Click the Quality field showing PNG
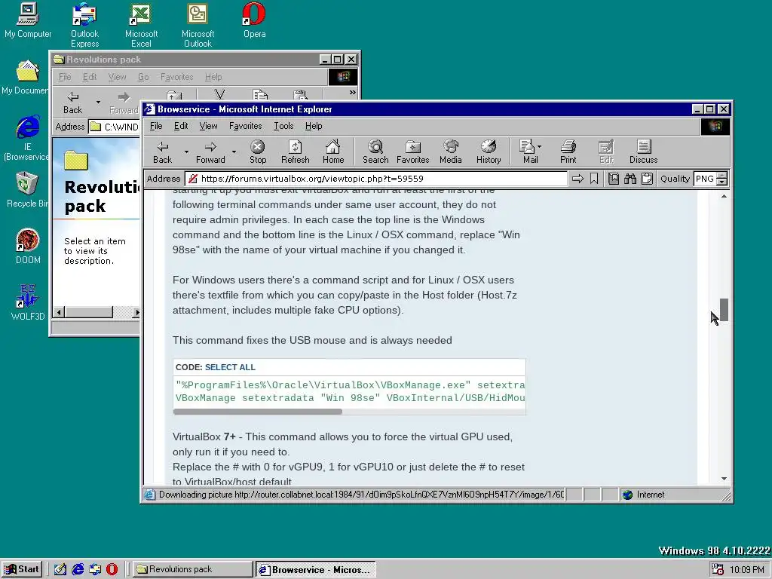 (705, 179)
